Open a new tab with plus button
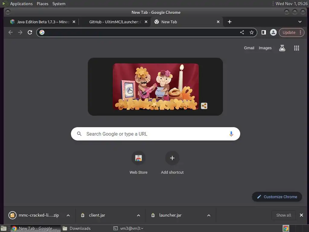The height and width of the screenshot is (232, 309). (230, 22)
